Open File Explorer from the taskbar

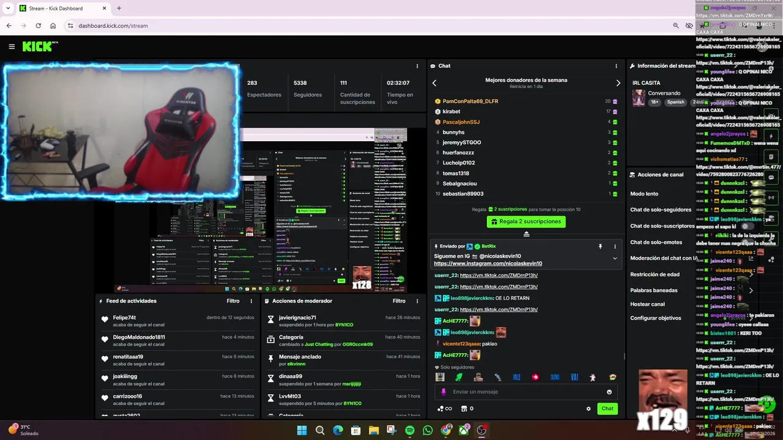(x=374, y=430)
